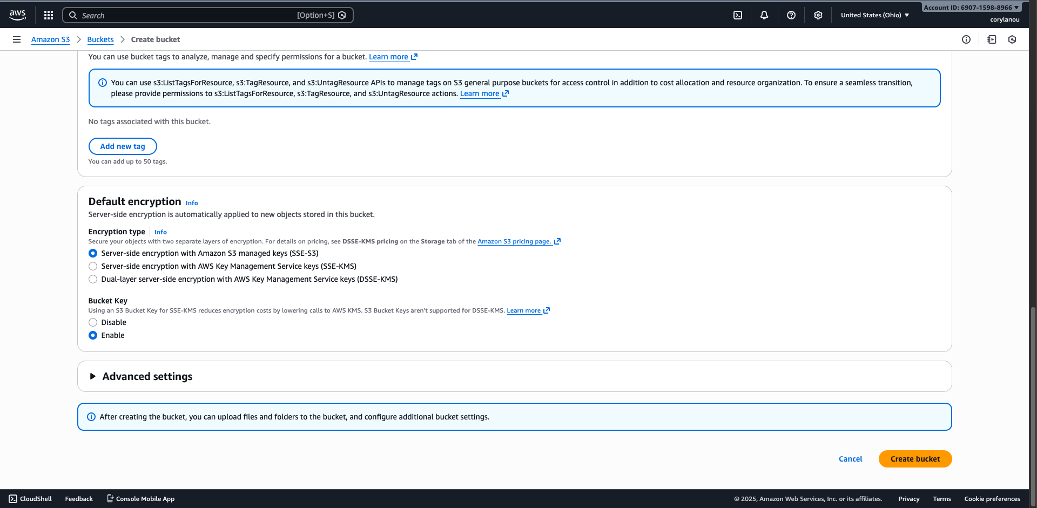
Task: Open AWS help via question mark icon
Action: tap(791, 15)
